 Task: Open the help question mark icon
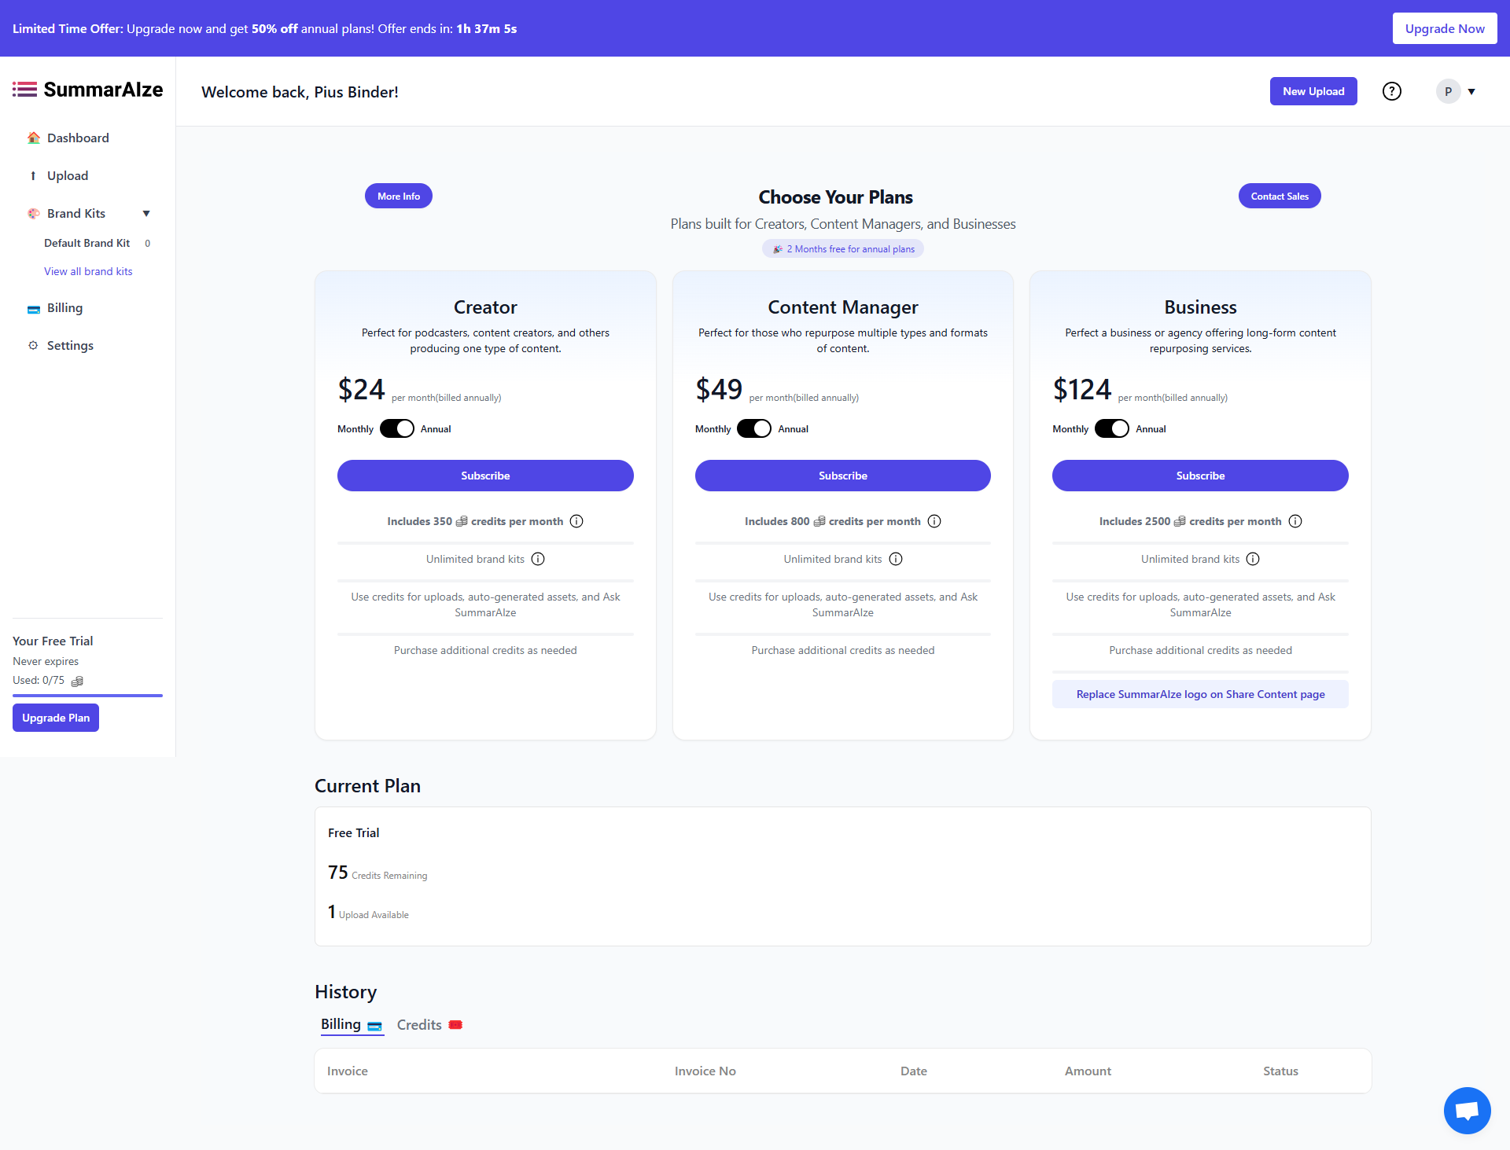tap(1392, 91)
